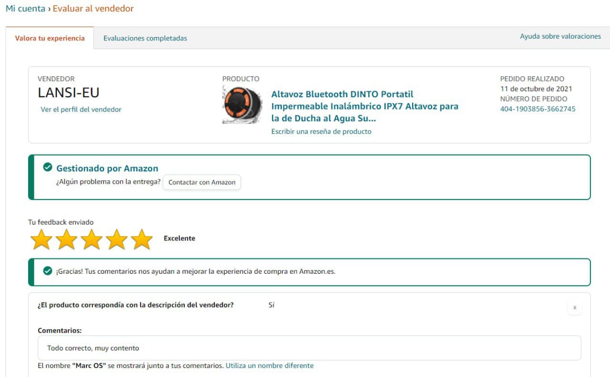Click the Sí answer text
Image resolution: width=610 pixels, height=377 pixels.
(272, 305)
